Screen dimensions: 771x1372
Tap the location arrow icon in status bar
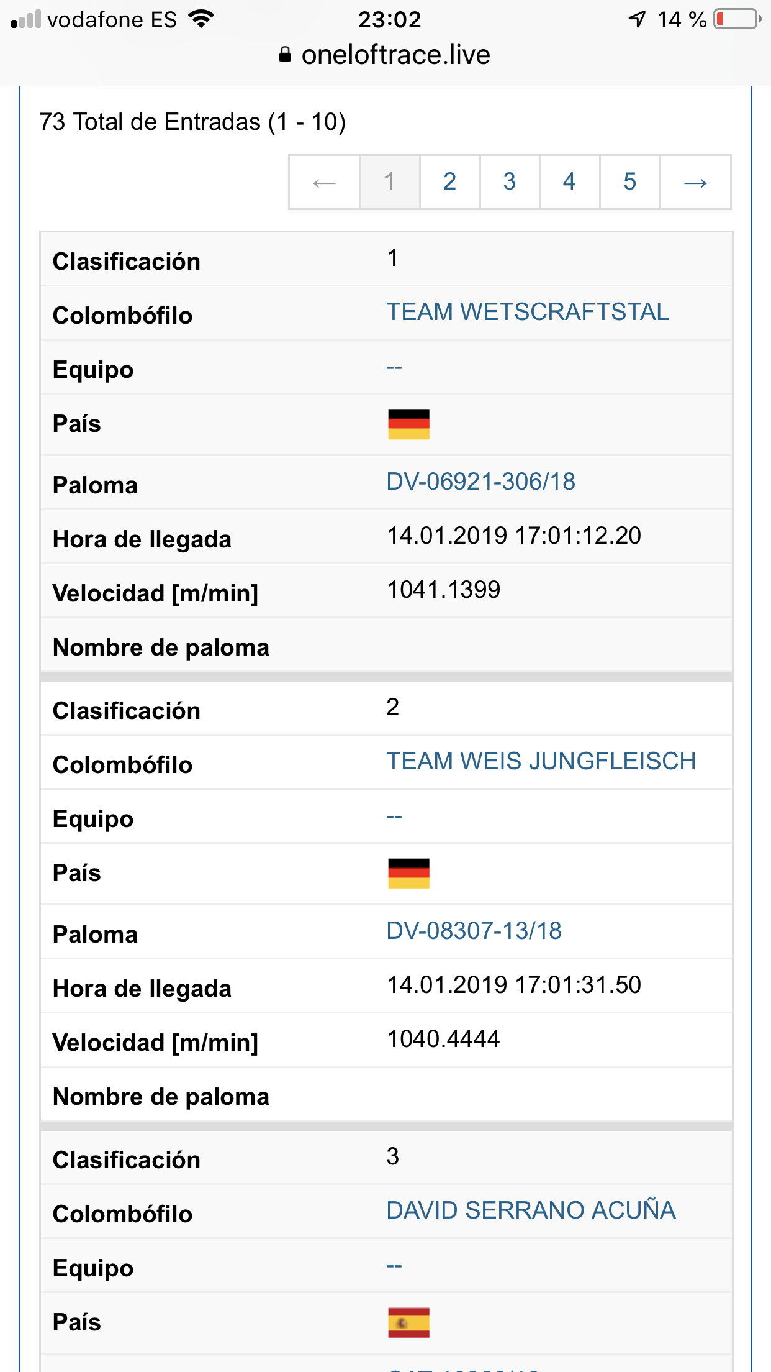(x=637, y=19)
